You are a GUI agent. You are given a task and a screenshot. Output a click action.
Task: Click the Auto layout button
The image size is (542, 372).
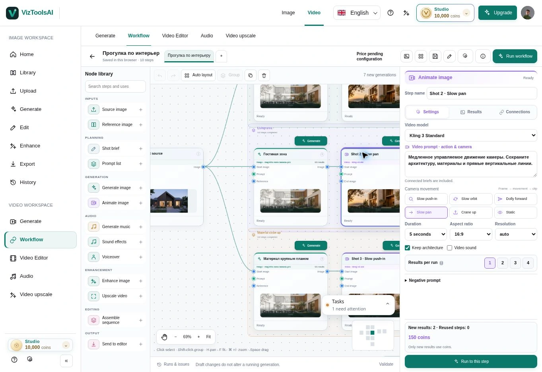coord(198,75)
